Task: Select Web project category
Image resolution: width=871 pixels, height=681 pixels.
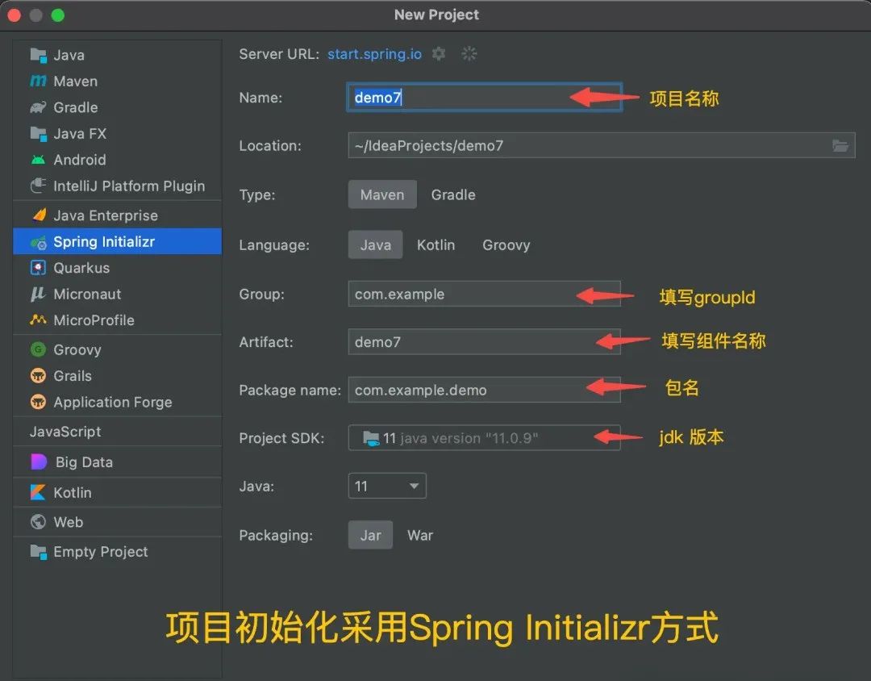Action: pos(117,522)
